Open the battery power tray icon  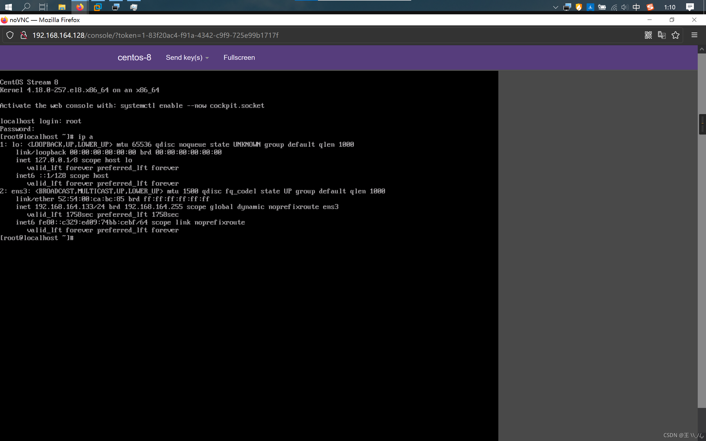click(x=601, y=7)
